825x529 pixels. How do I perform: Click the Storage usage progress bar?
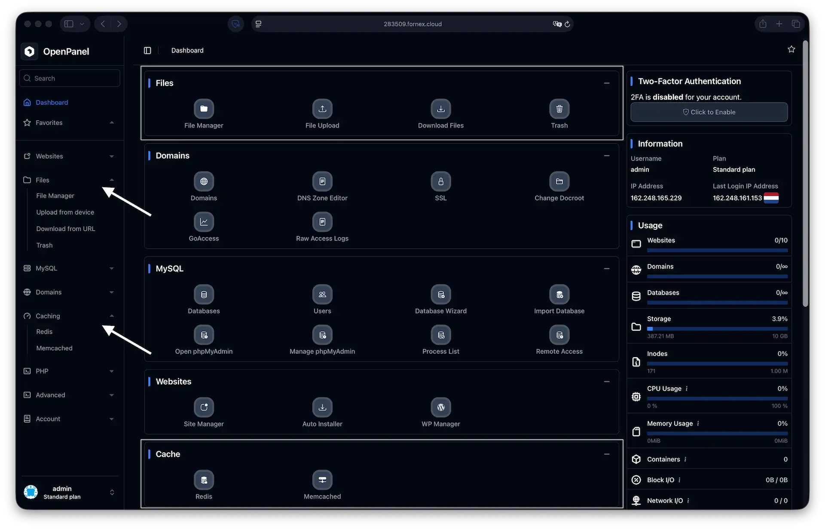pos(717,328)
